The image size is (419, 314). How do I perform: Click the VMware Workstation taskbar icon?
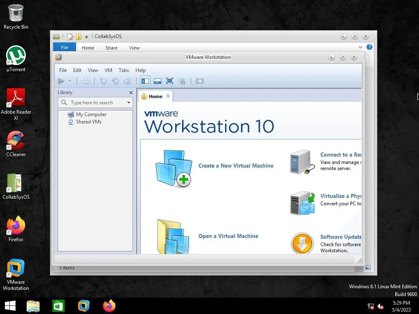click(x=83, y=306)
